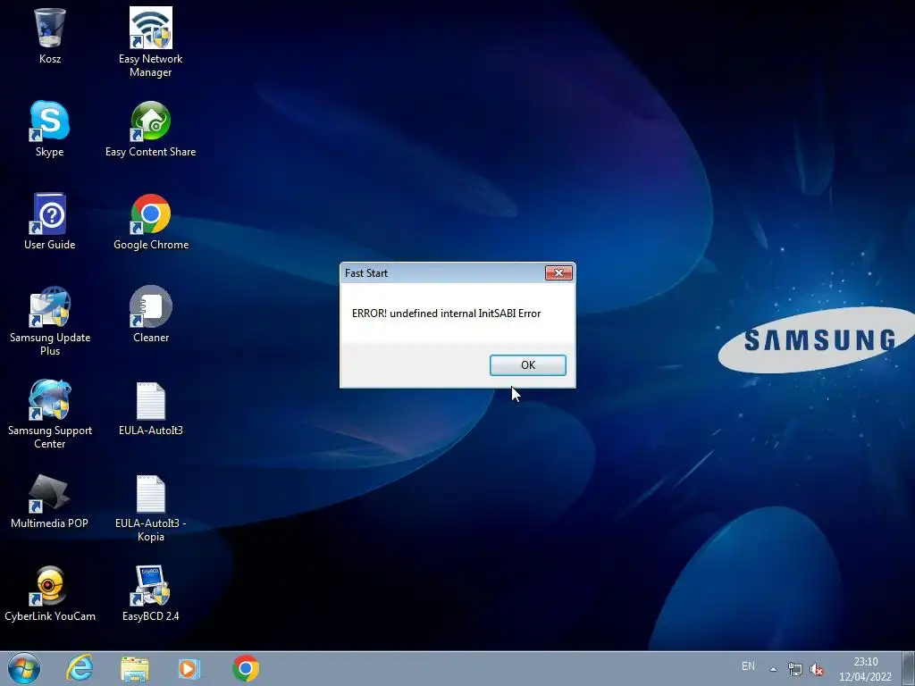Select the Cleaner desktop shortcut
The width and height of the screenshot is (915, 686).
(150, 314)
